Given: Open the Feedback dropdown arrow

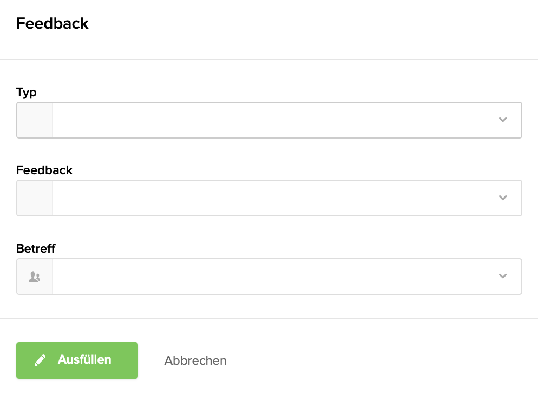Looking at the screenshot, I should click(x=503, y=198).
